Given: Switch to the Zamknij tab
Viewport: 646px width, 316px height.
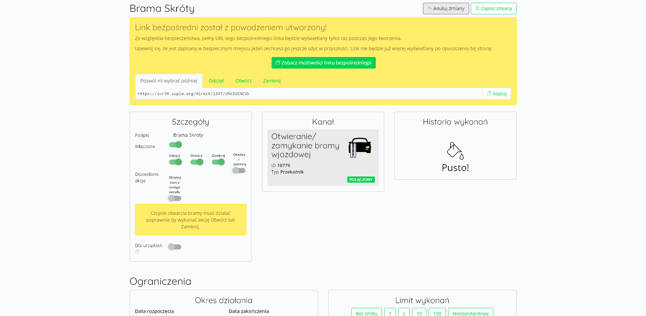Looking at the screenshot, I should [x=272, y=81].
